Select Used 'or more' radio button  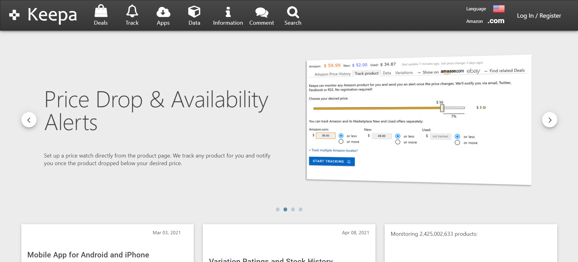coord(457,143)
